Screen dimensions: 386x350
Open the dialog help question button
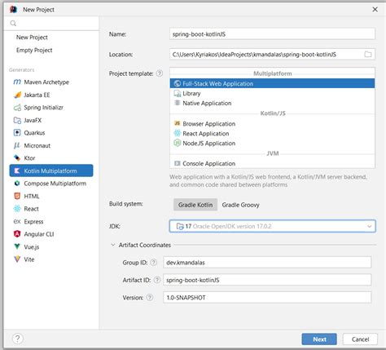[18, 339]
